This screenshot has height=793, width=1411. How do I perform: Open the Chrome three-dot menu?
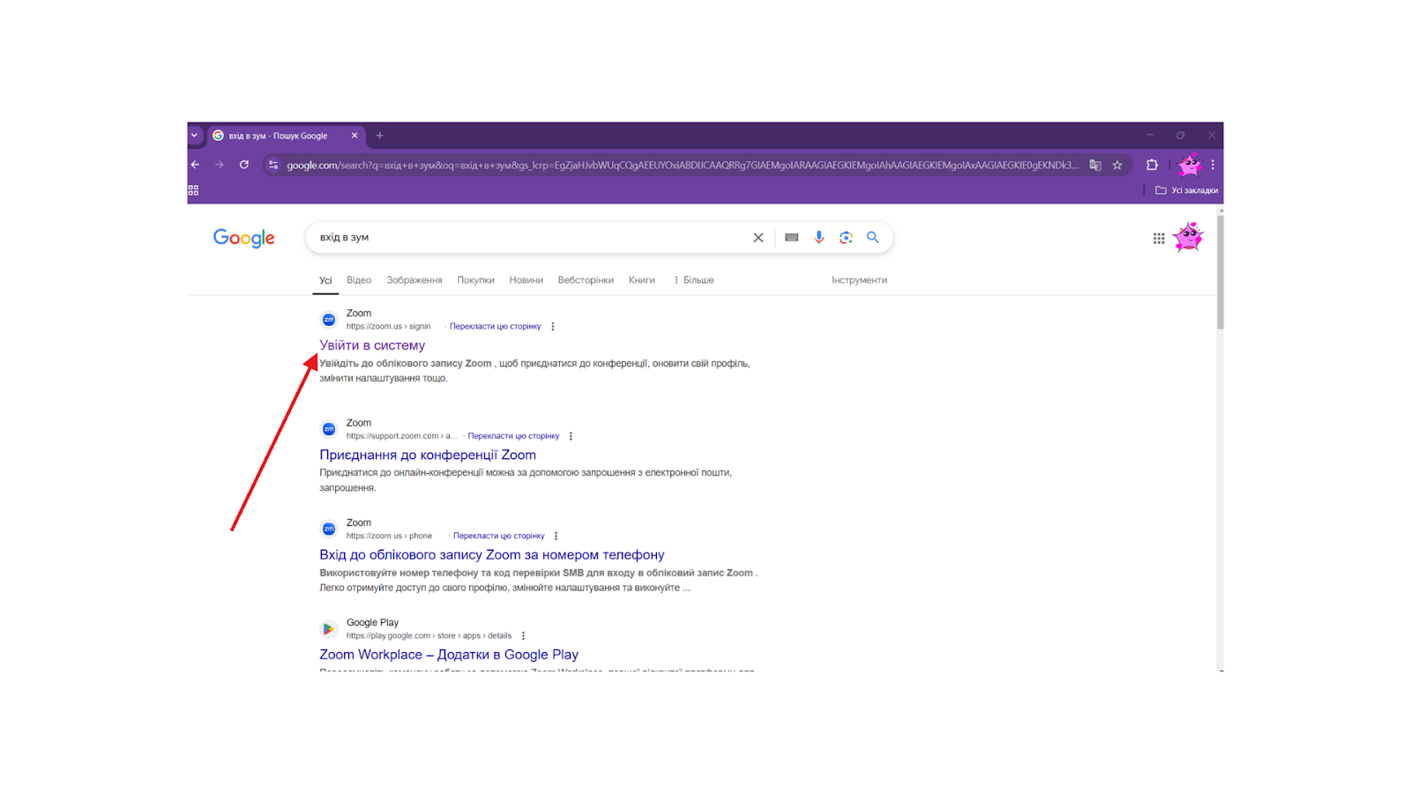1213,165
